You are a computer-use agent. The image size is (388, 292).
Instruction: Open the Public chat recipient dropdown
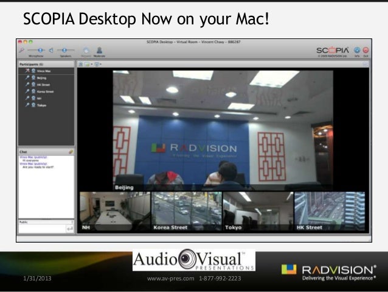(x=46, y=222)
